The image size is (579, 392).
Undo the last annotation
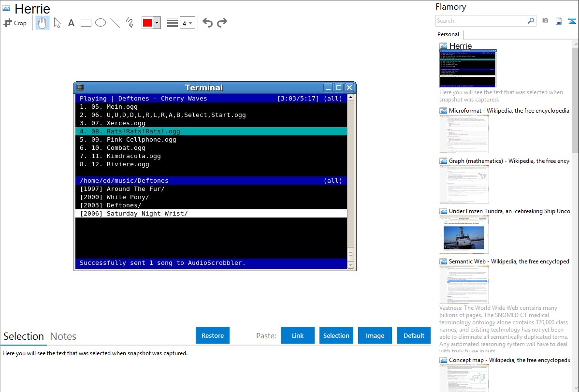point(207,23)
